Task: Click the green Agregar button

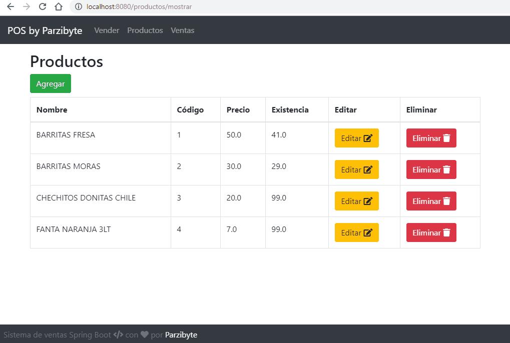Action: click(x=51, y=83)
